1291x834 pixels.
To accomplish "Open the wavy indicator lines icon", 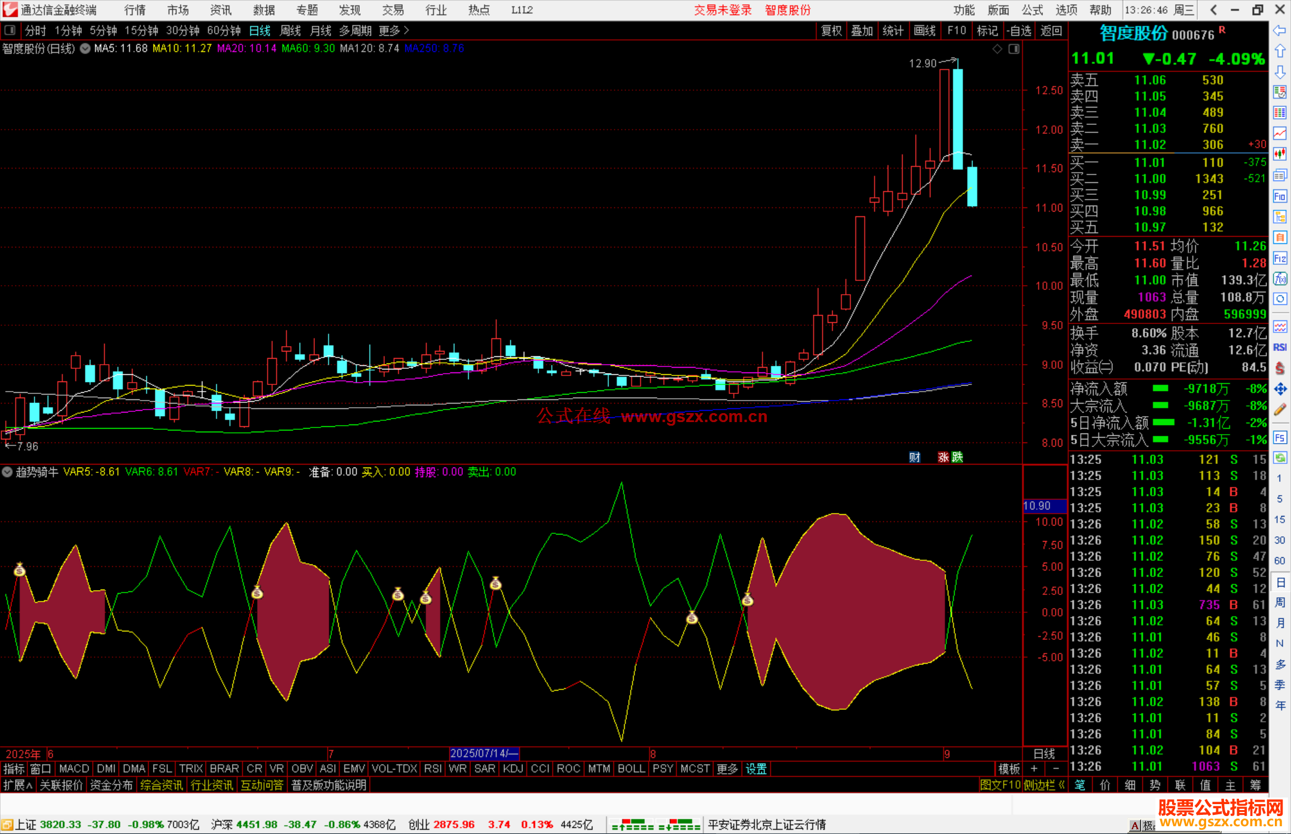I will point(1280,326).
